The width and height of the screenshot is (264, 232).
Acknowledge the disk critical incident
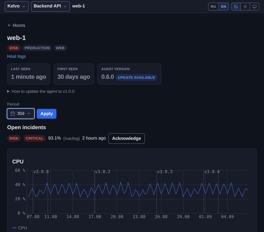[x=126, y=139]
